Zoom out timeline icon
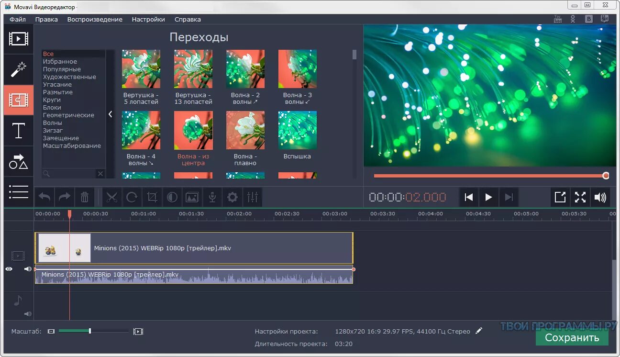Screen dimensions: 620x357 tap(51, 331)
